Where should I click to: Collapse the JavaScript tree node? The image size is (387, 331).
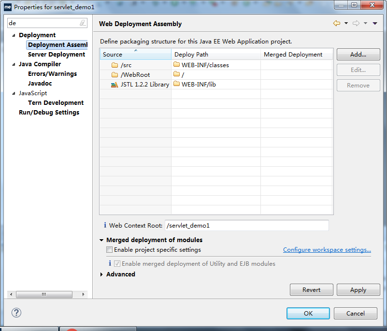[x=14, y=93]
